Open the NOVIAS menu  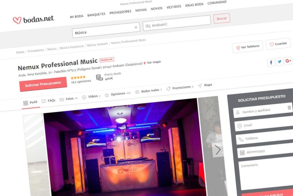[141, 10]
